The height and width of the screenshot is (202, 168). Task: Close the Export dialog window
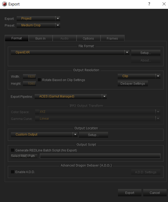[x=164, y=4]
